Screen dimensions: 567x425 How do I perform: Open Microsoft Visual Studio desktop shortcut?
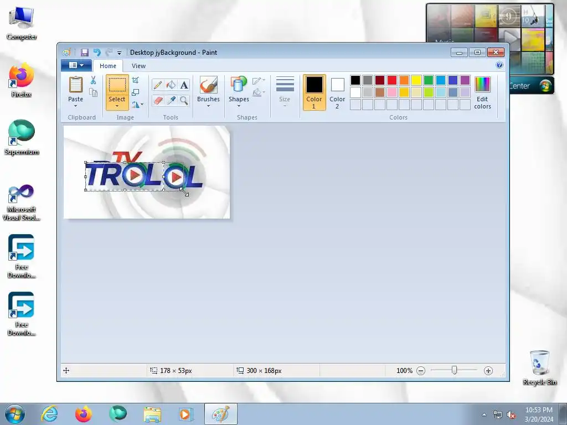tap(22, 203)
